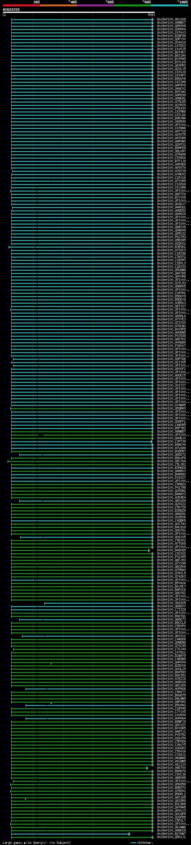Click the arrowhead ending UniRef100_B2YHW7's alignment bar
Viewport: 191px width, 845px height.
129,834
